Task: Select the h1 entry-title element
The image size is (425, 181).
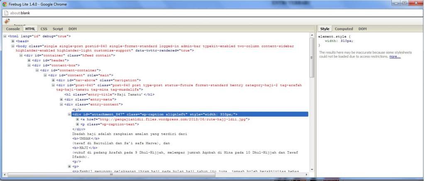Action: (109, 94)
